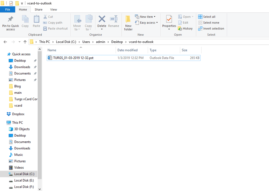Viewport: 269px width, 191px height.
Task: Click Pin to Quick access icon
Action: coord(10,19)
